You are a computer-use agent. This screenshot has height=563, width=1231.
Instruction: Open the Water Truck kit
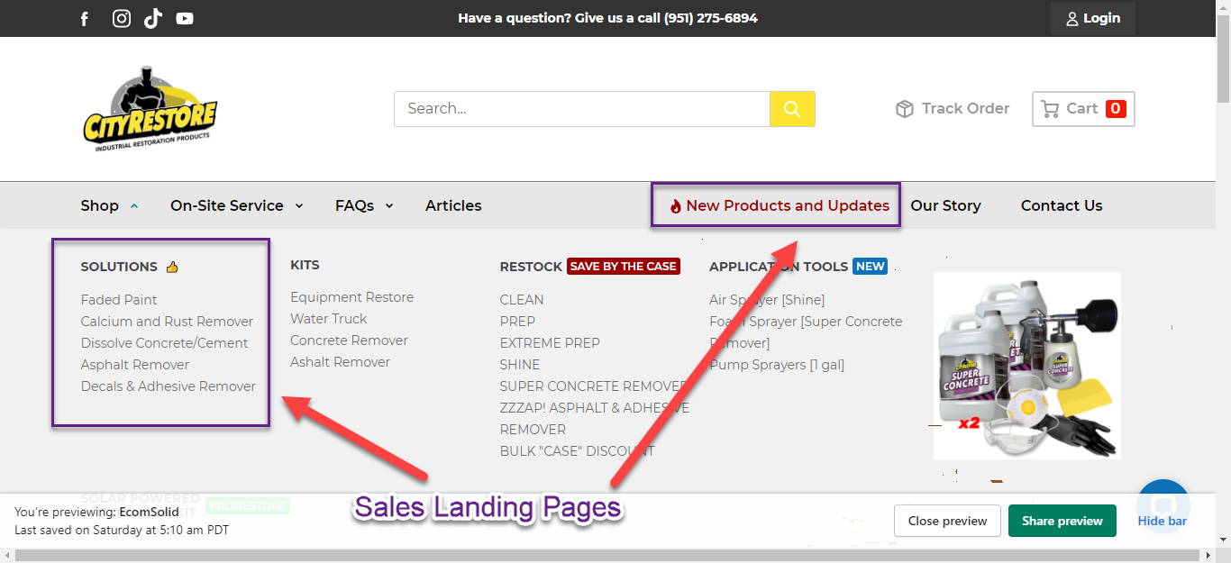pyautogui.click(x=329, y=319)
